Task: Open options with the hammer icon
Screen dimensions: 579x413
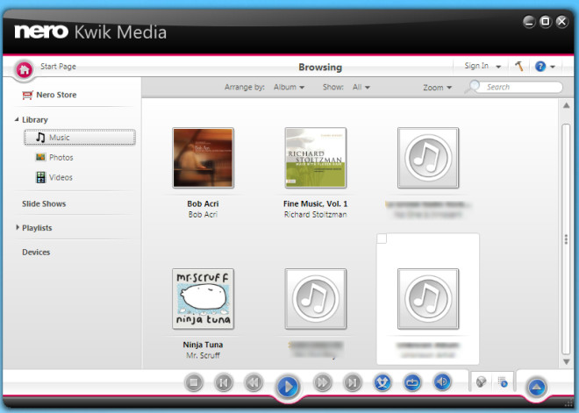Action: click(518, 66)
